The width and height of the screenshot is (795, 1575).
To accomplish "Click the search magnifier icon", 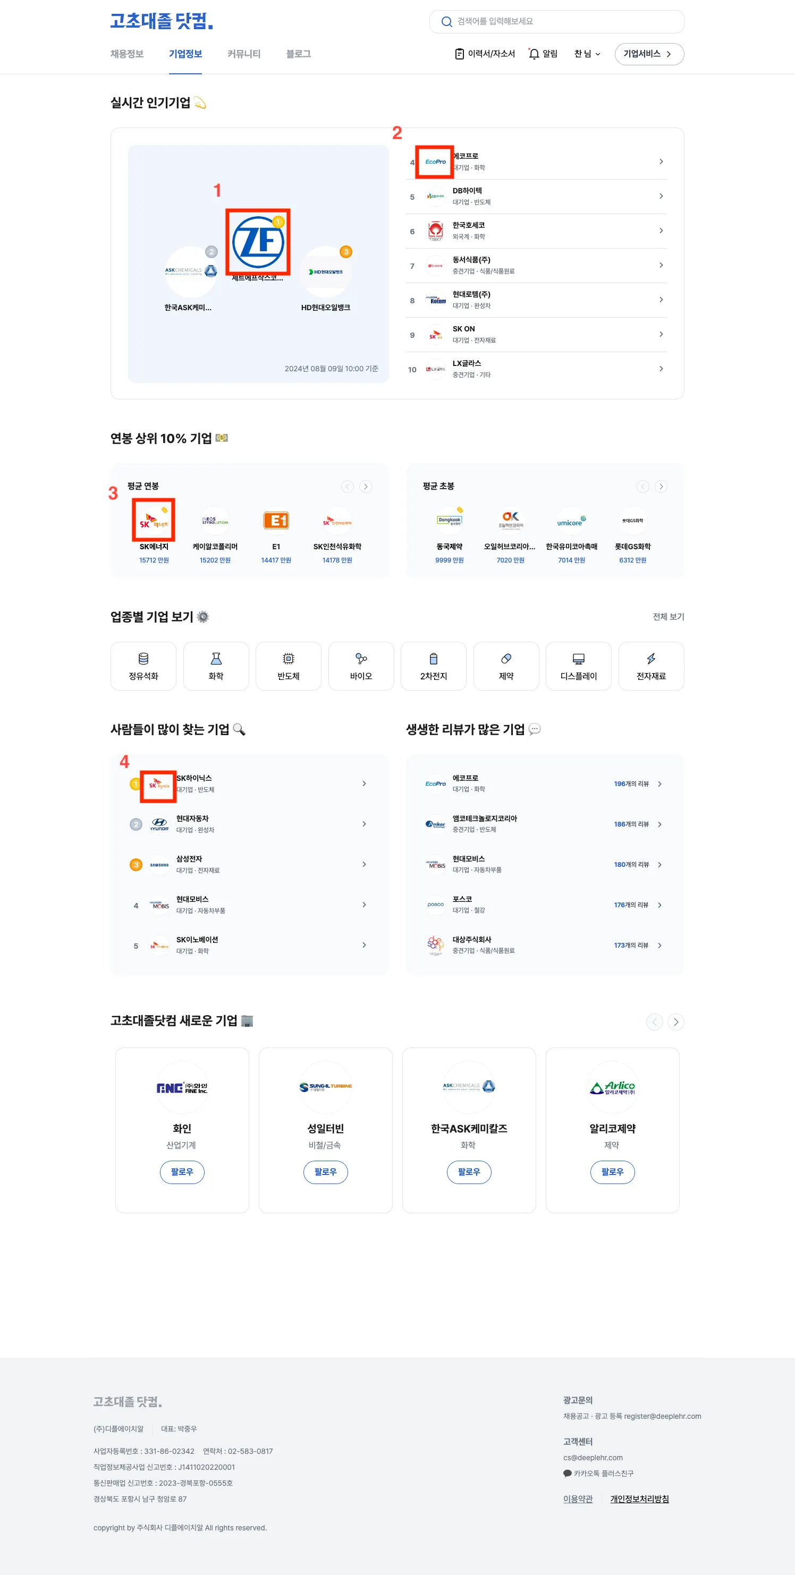I will 446,21.
